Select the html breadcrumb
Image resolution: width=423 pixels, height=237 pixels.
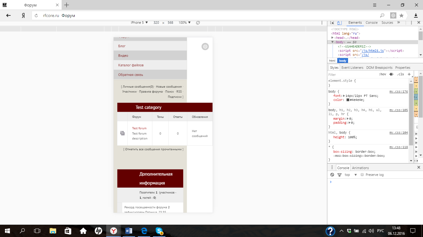click(332, 61)
